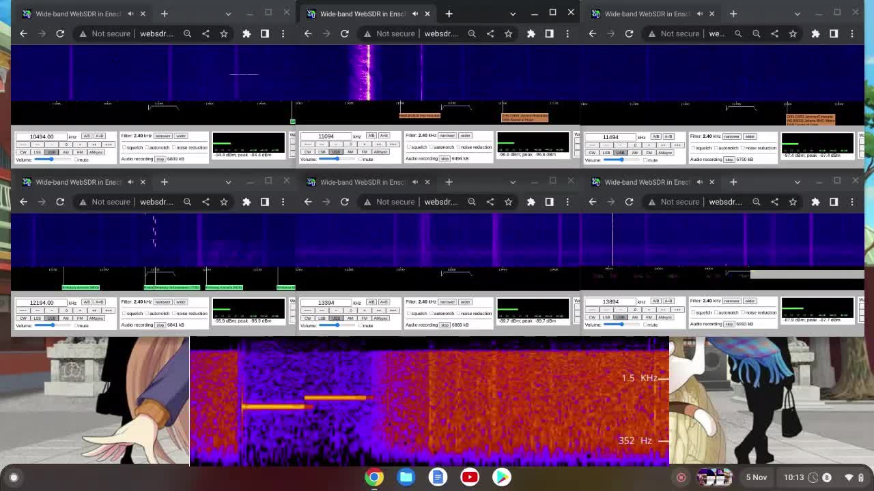This screenshot has height=491, width=874.
Task: Go back in the 13394 kHz window
Action: [x=308, y=202]
